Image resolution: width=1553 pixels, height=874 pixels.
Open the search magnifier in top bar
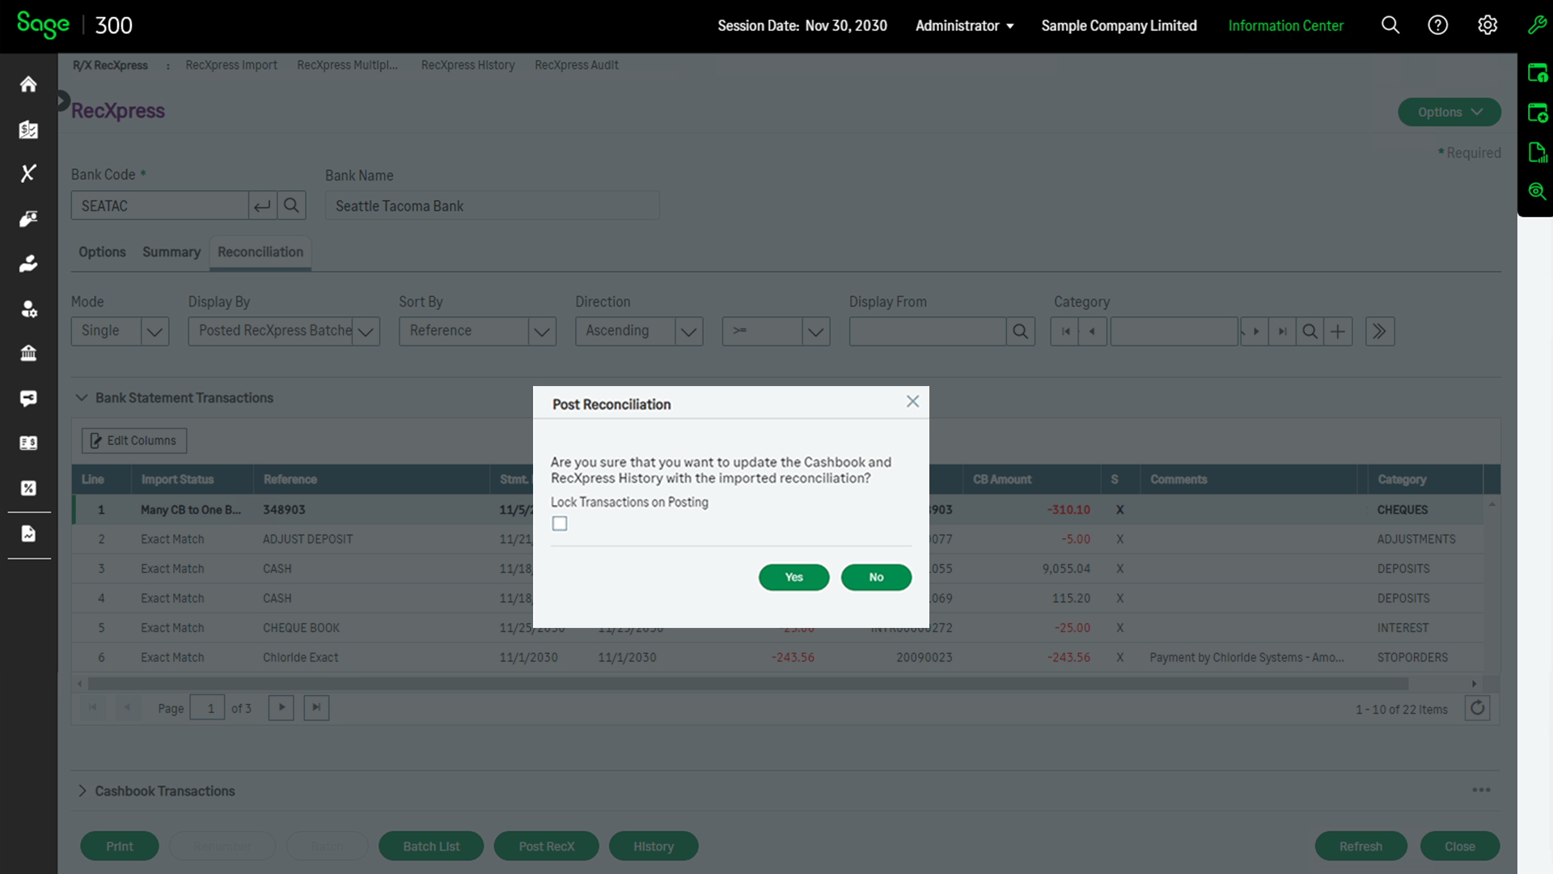point(1390,25)
